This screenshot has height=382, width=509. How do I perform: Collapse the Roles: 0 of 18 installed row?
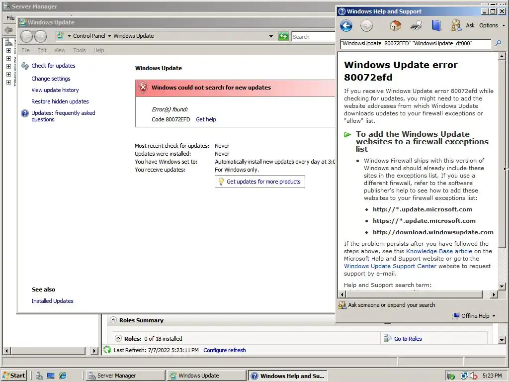118,338
